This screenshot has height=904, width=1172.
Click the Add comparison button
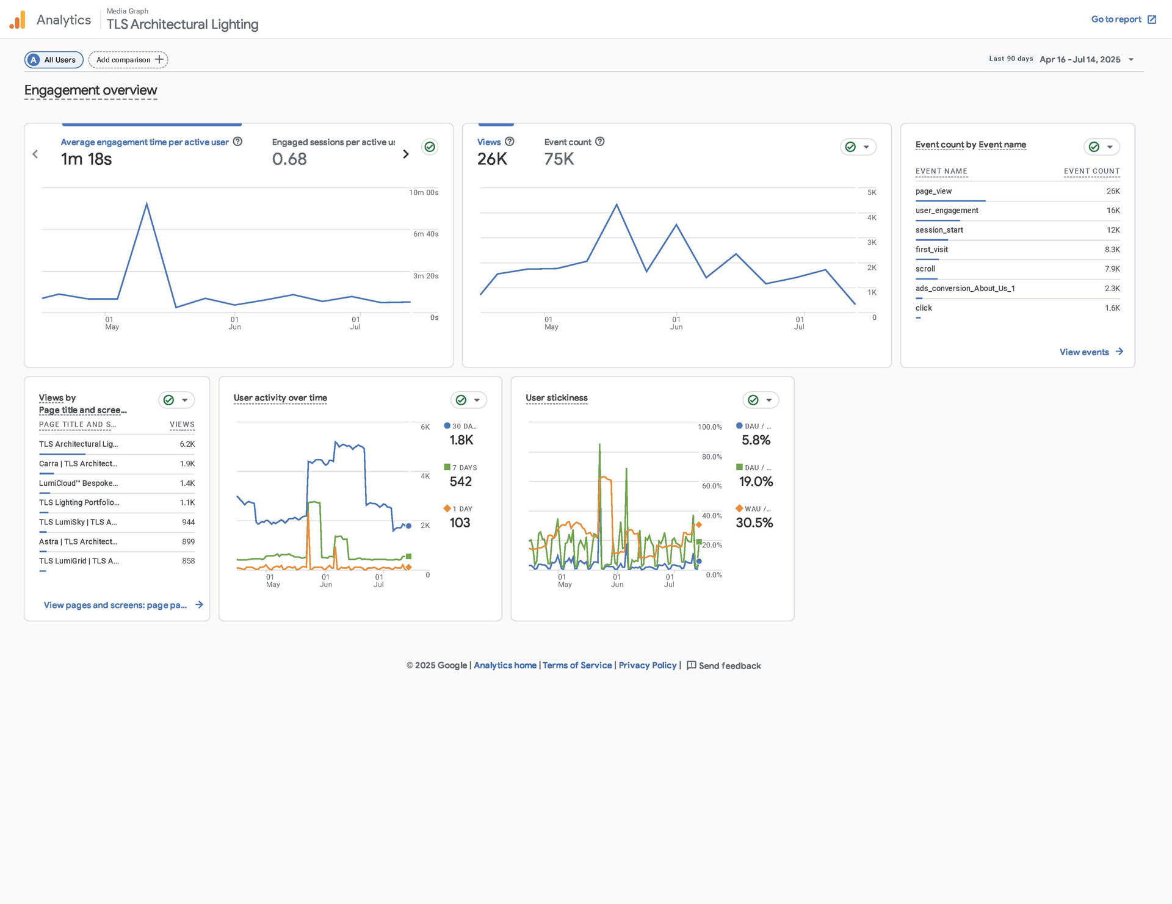(x=128, y=60)
